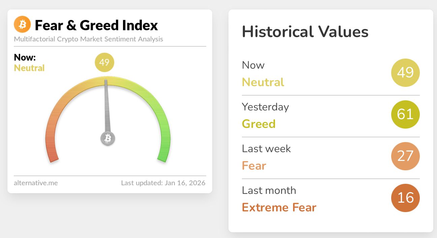Click the Neutral label under Now in gauge card
The width and height of the screenshot is (437, 238).
click(29, 68)
